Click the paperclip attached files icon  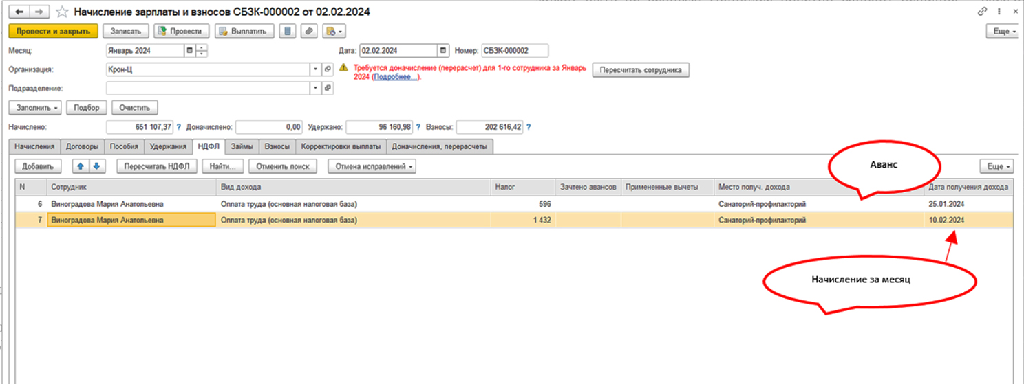309,31
